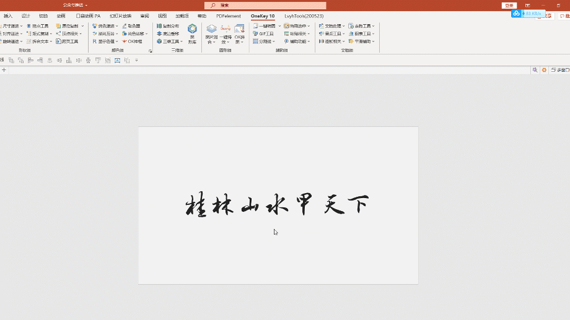Open the 颜色组 dialog launcher
The width and height of the screenshot is (570, 320).
(x=150, y=51)
